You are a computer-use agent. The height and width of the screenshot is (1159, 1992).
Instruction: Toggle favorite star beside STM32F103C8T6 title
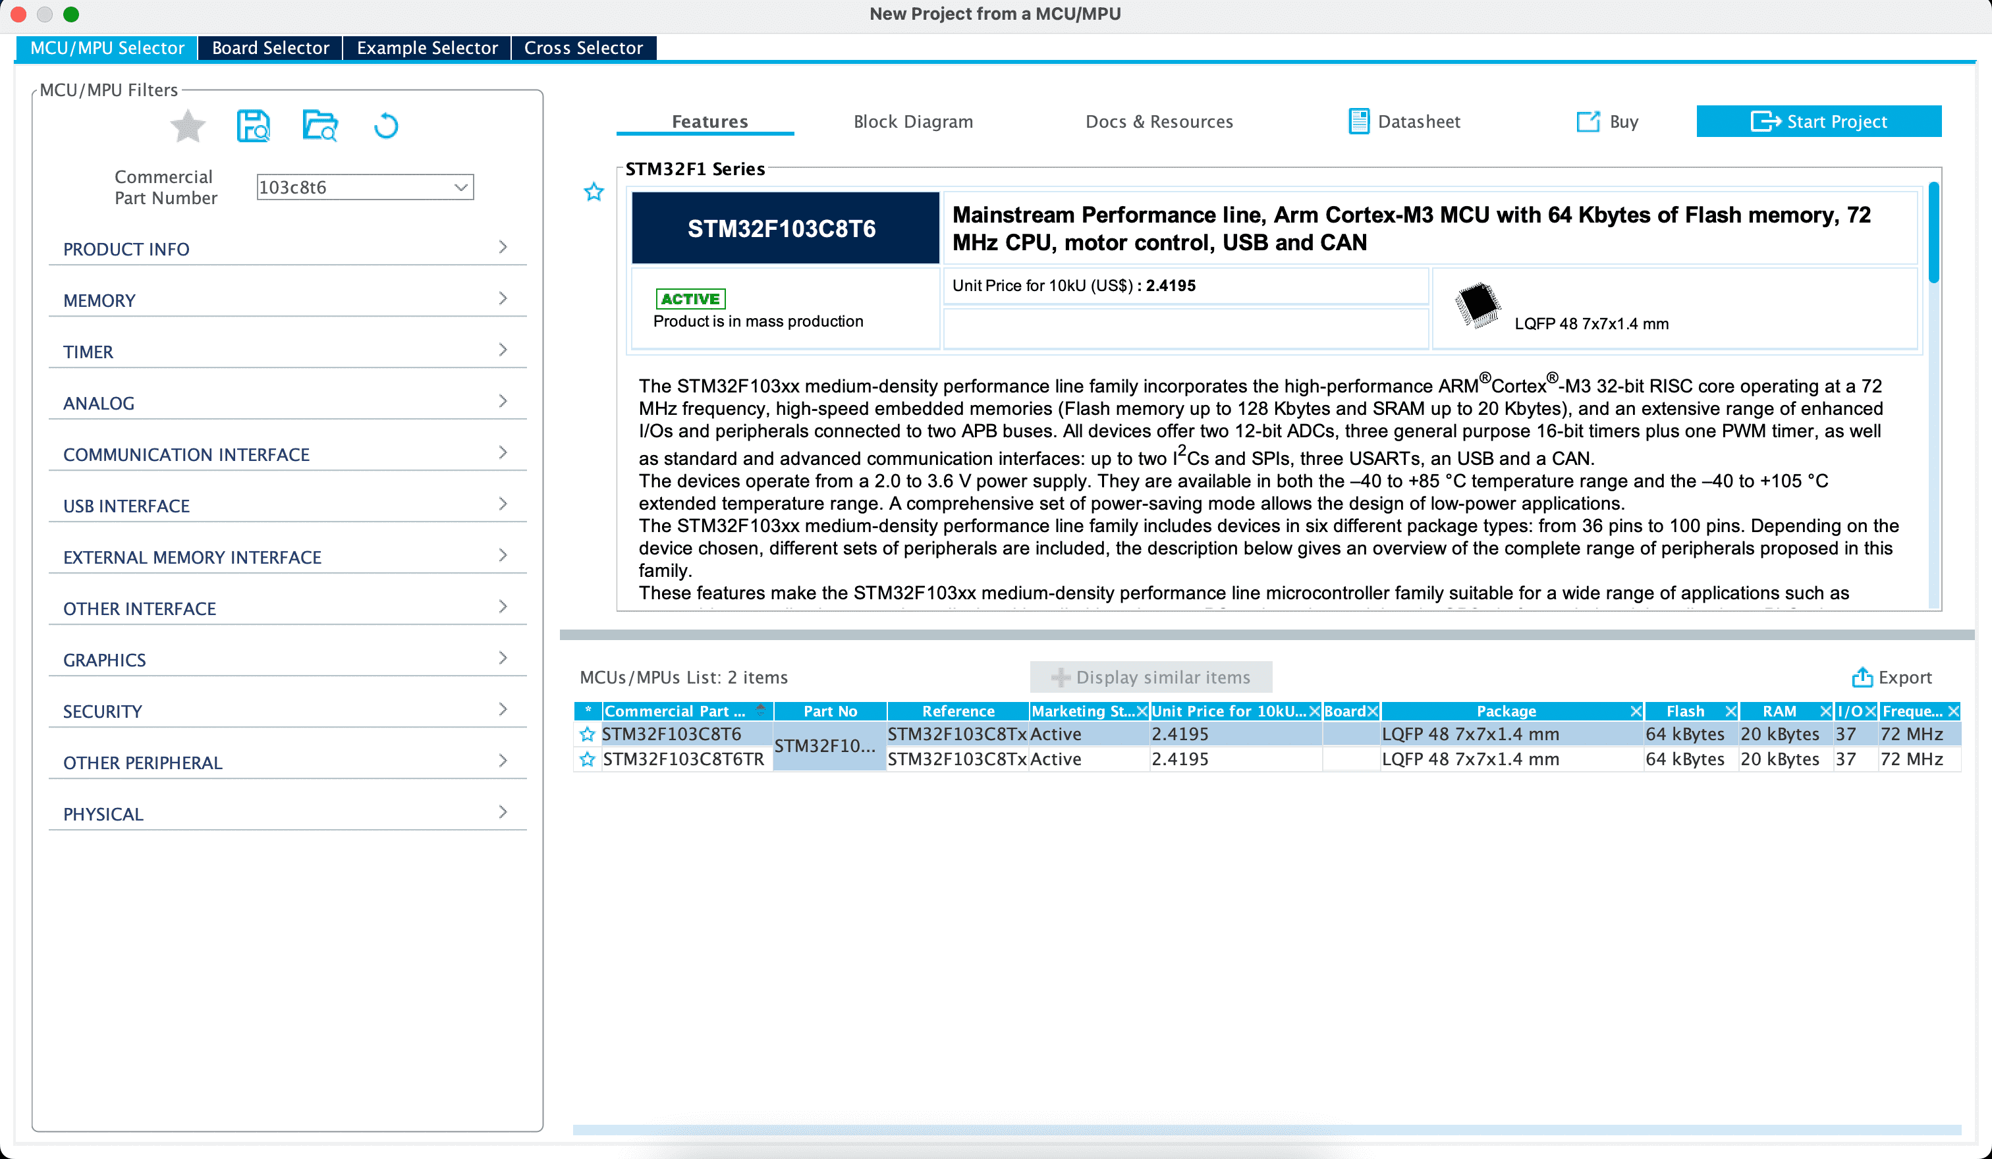tap(594, 192)
